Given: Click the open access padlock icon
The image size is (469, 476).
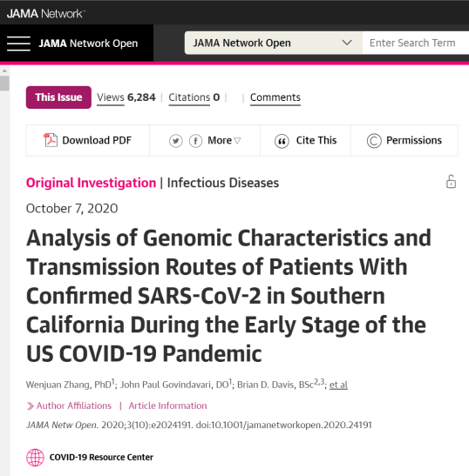Looking at the screenshot, I should coord(451,182).
